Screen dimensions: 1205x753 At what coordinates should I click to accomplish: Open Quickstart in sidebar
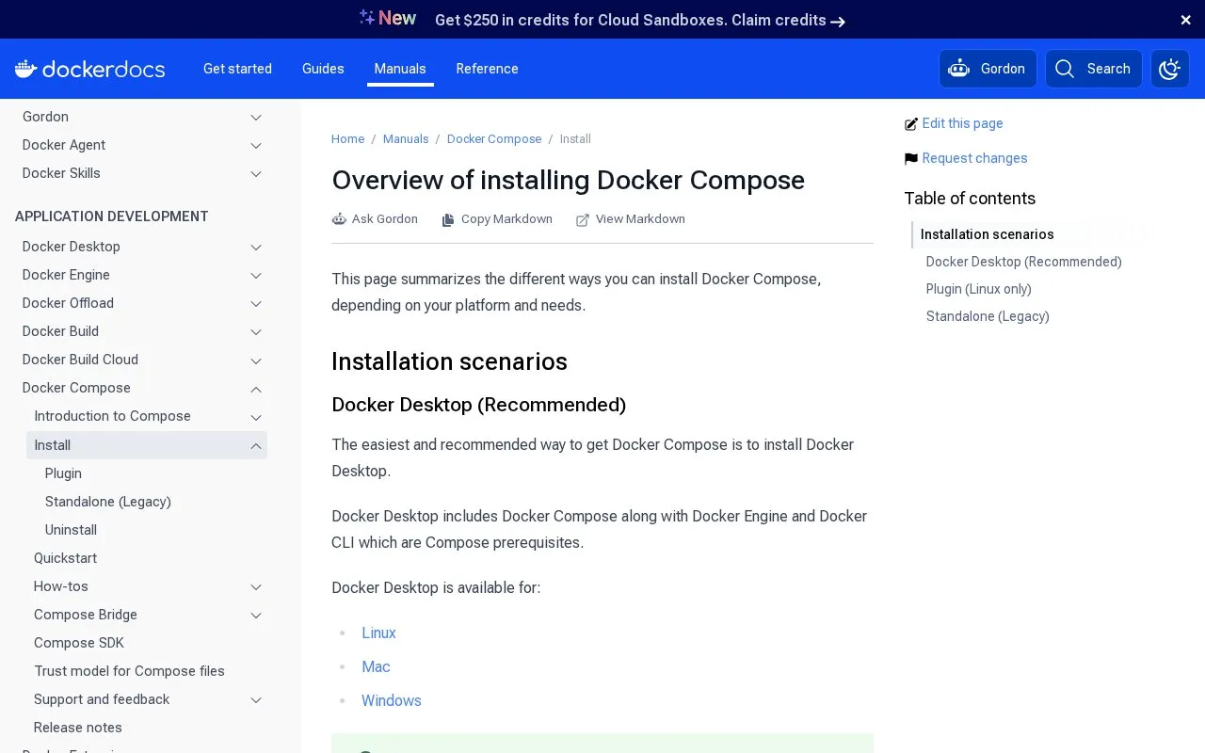click(x=65, y=558)
